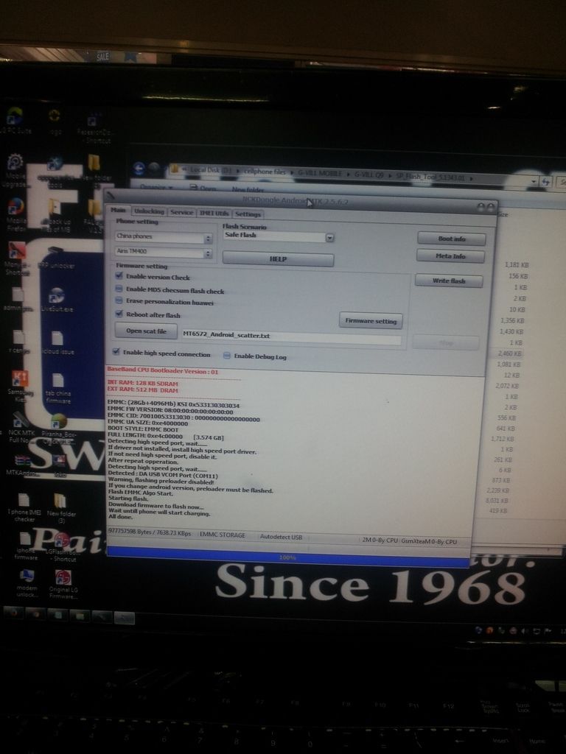Click the blue 100% progress bar
This screenshot has height=754, width=566.
point(287,558)
